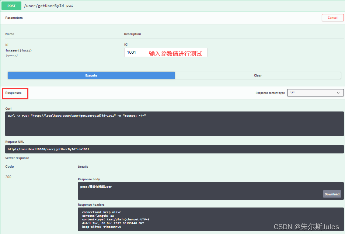Click the date response header line

[113, 223]
